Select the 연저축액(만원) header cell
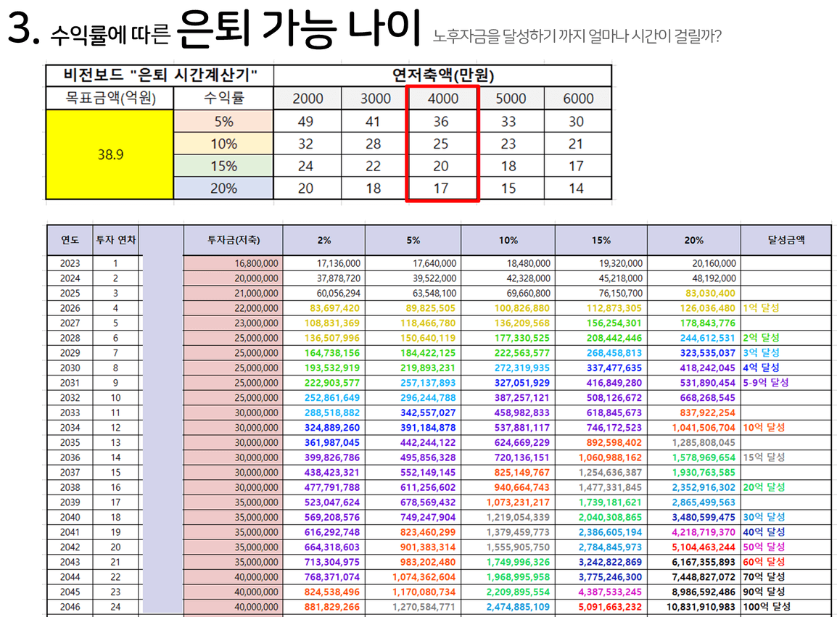 click(442, 75)
